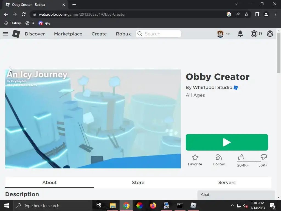Open the user avatar profile icon
This screenshot has height=211, width=281.
(x=220, y=34)
